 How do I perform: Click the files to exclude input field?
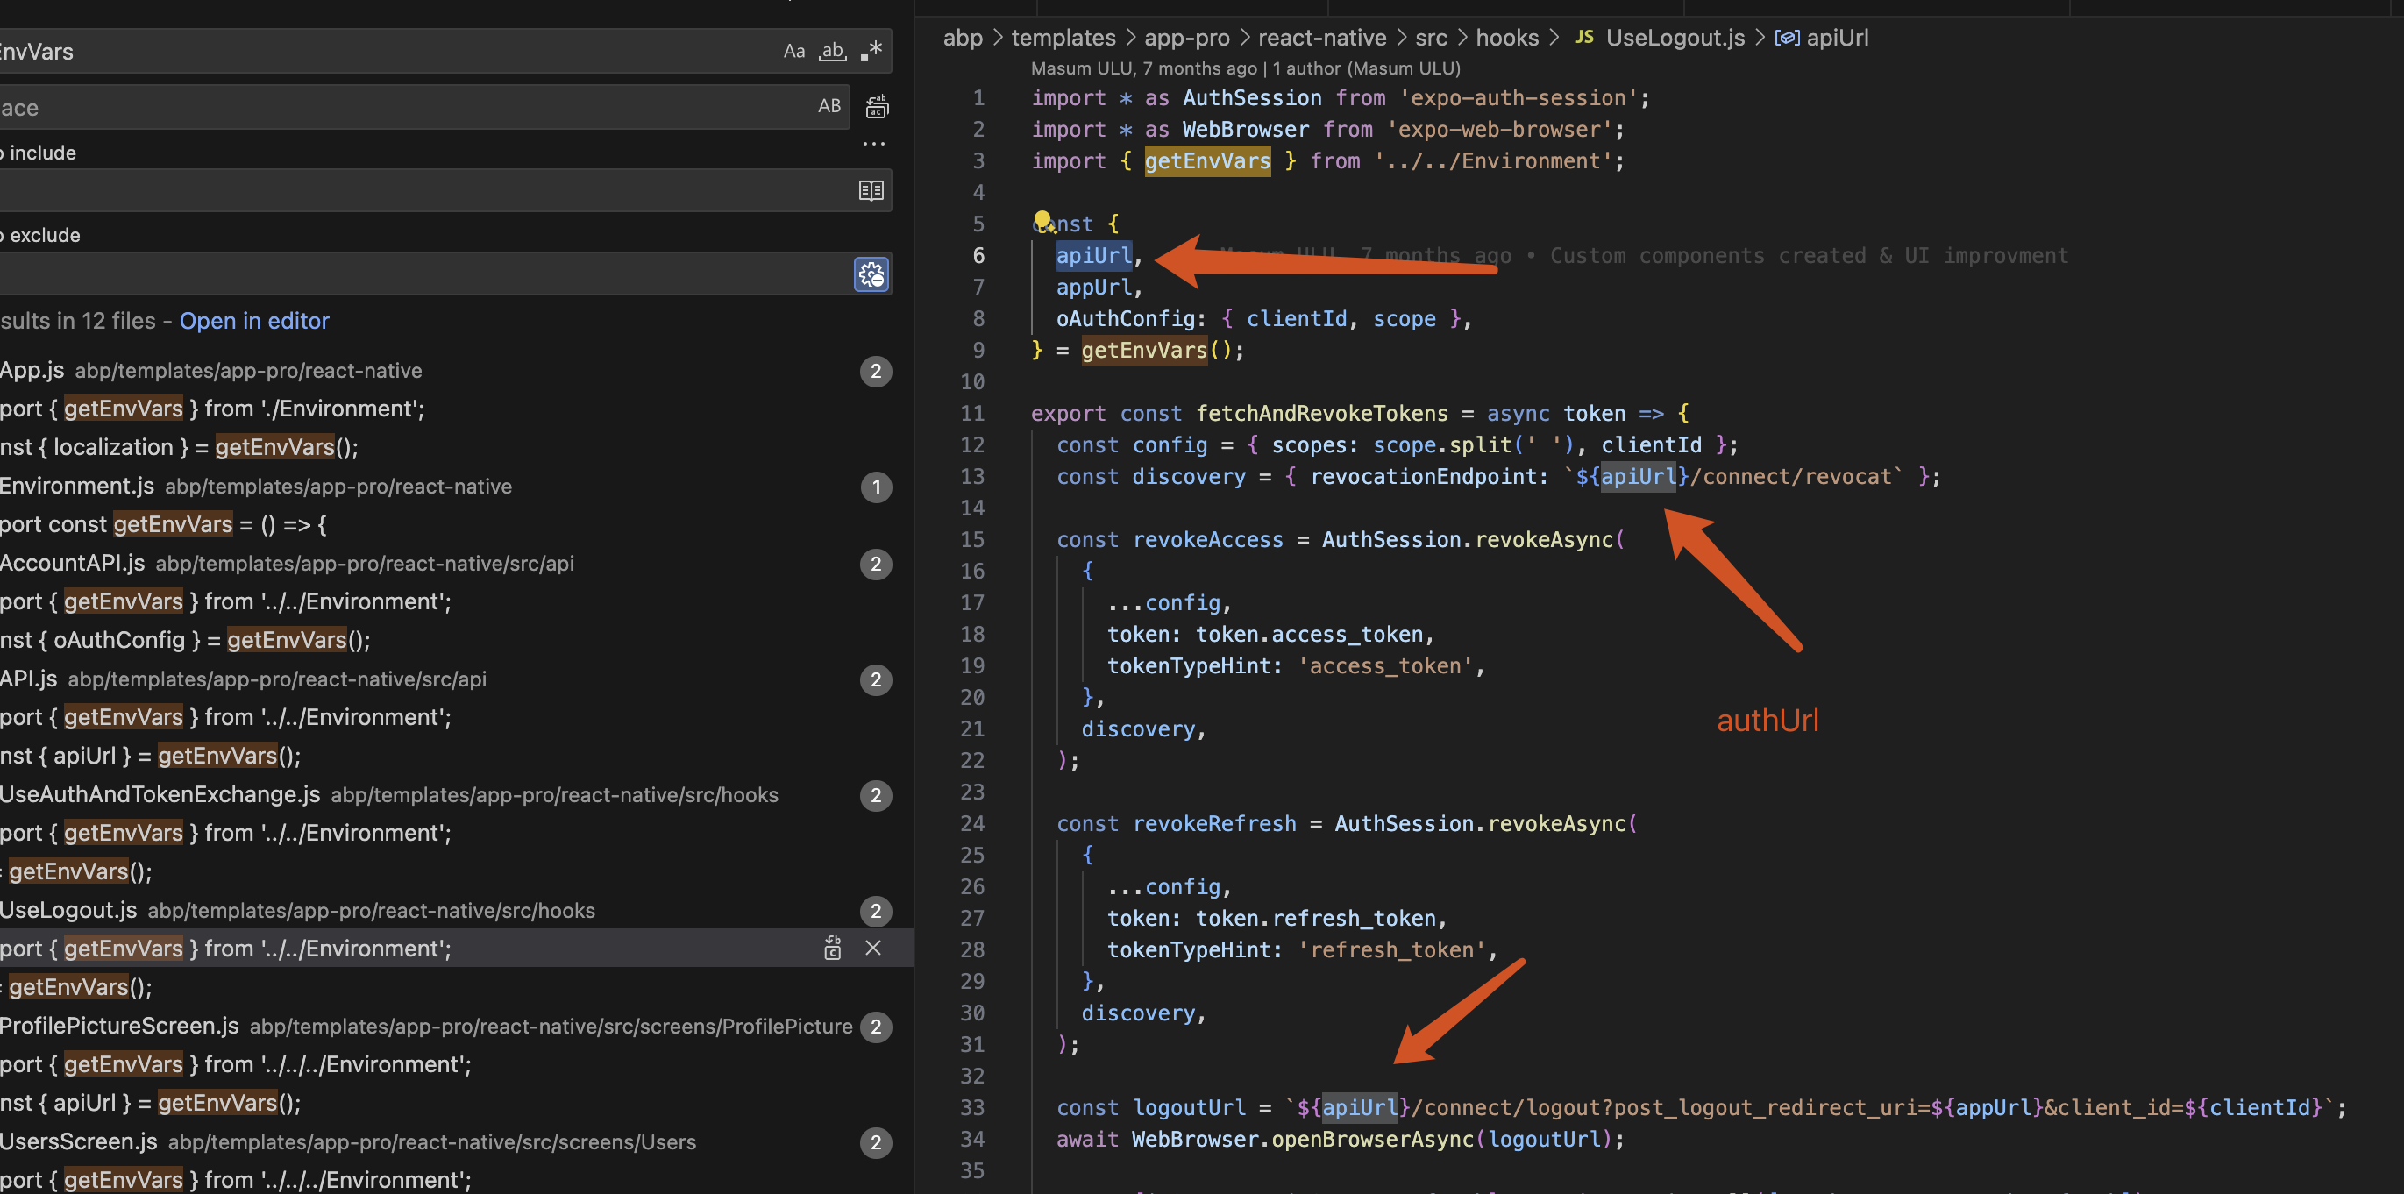[420, 274]
